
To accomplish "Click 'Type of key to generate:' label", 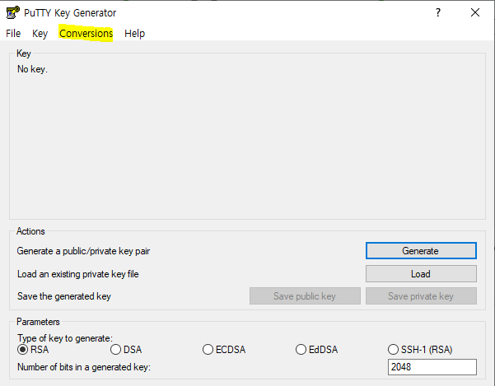I will [x=65, y=338].
